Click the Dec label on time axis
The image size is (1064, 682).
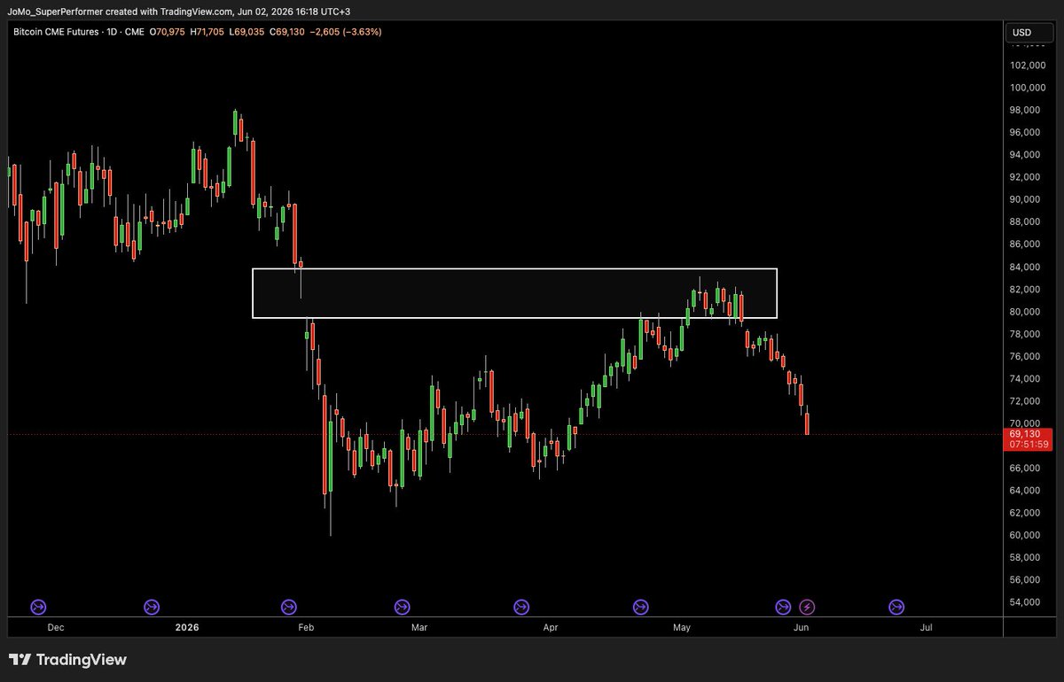(x=55, y=627)
